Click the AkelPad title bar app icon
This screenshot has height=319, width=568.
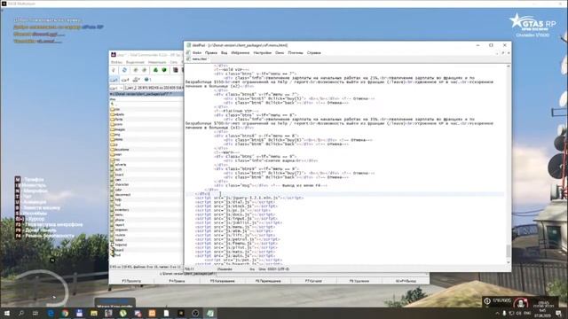pyautogui.click(x=189, y=45)
